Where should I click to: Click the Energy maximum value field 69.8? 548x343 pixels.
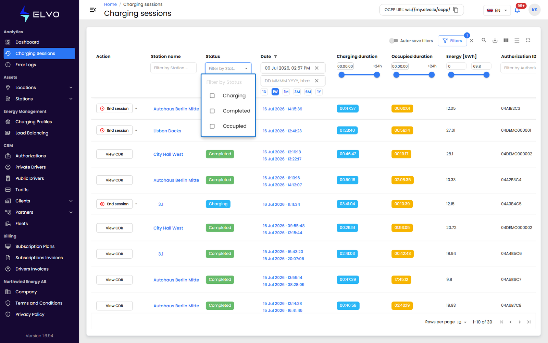(x=481, y=66)
